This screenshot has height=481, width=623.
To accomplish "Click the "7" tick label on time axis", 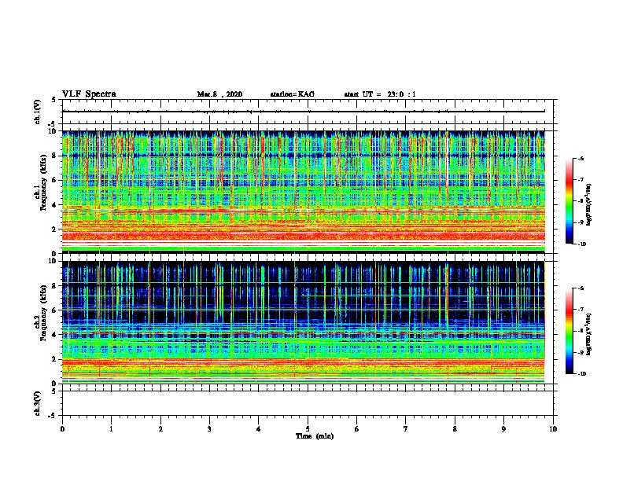I will tap(406, 429).
